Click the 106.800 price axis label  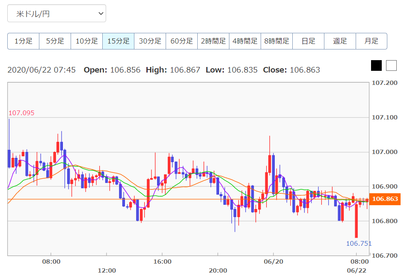(385, 221)
